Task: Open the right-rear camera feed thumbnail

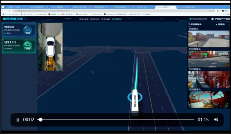Action: click(209, 59)
